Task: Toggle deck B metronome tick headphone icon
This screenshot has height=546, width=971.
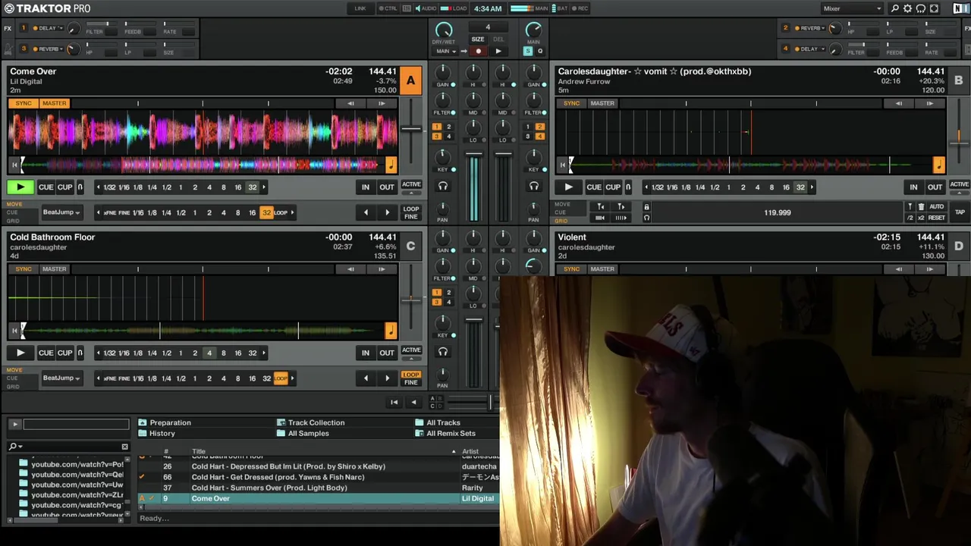Action: coord(646,218)
